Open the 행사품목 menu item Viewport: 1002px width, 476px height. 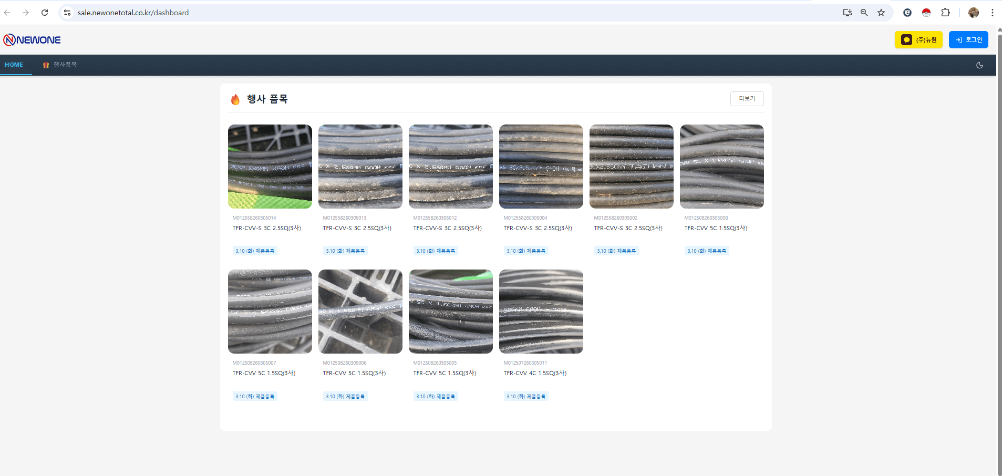pyautogui.click(x=60, y=65)
